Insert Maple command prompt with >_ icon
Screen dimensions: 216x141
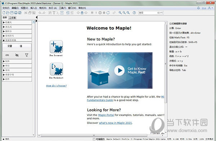58,13
